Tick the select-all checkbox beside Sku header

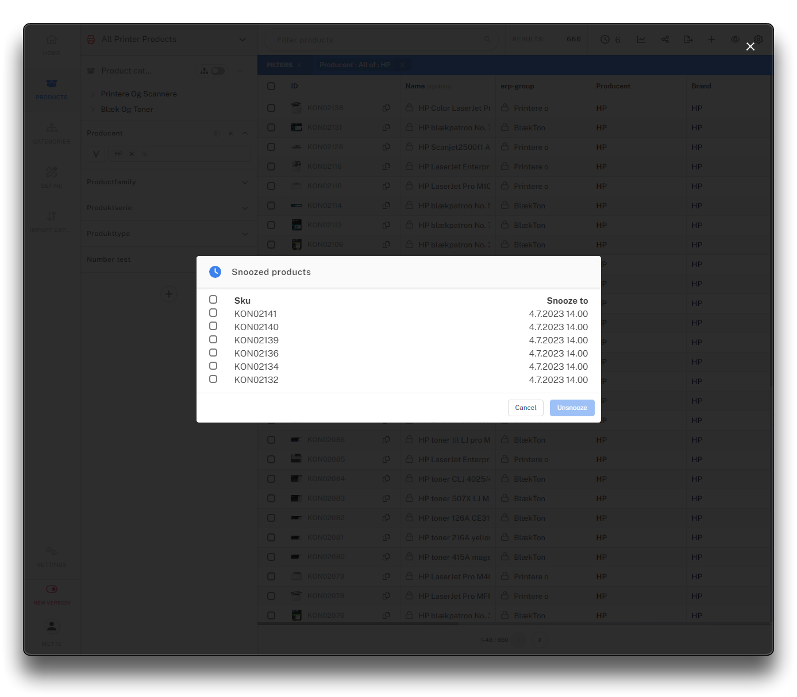(213, 300)
